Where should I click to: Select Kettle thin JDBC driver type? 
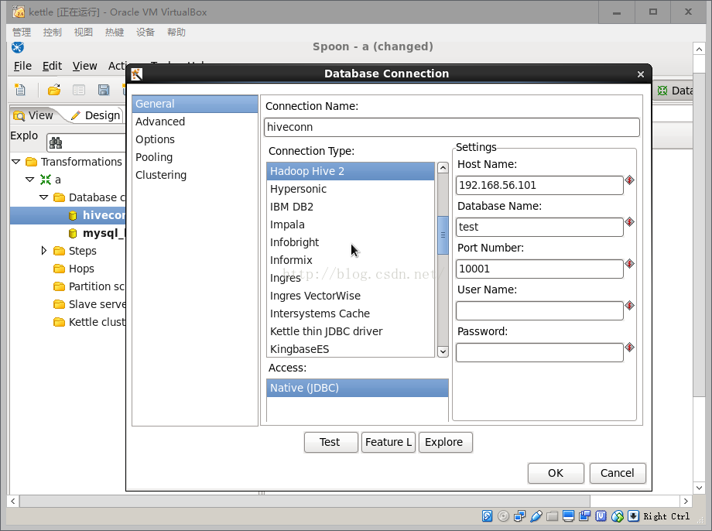click(x=351, y=331)
